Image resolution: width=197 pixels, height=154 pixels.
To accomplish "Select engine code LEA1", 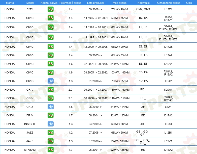I will point(168,107).
